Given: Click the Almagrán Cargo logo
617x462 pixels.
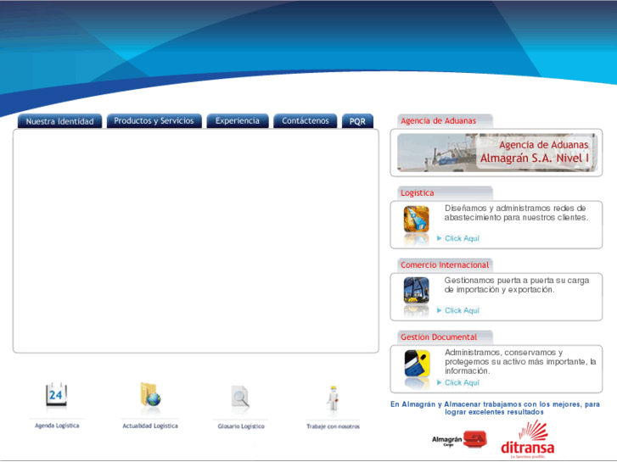Looking at the screenshot, I should click(x=460, y=440).
